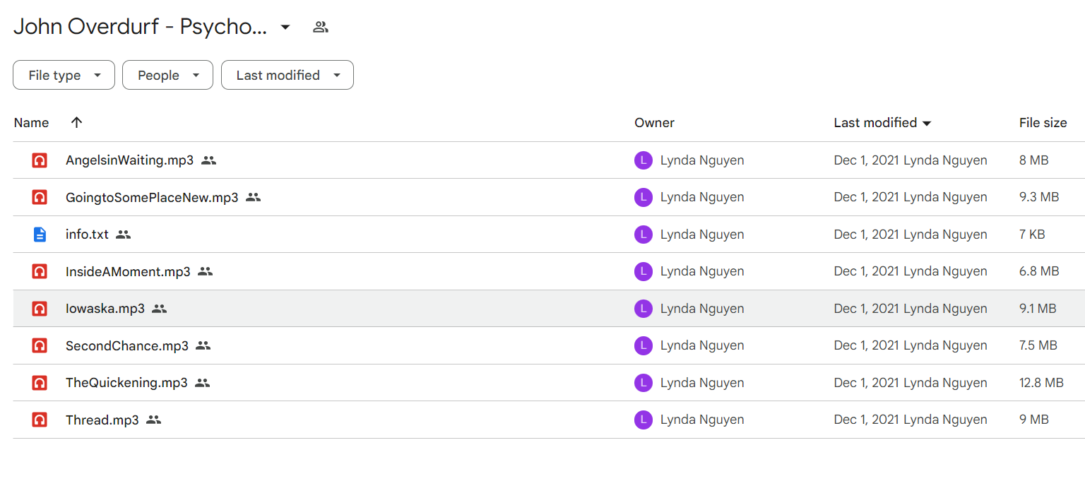Select the TheQuickening.mp3 file name

(126, 383)
